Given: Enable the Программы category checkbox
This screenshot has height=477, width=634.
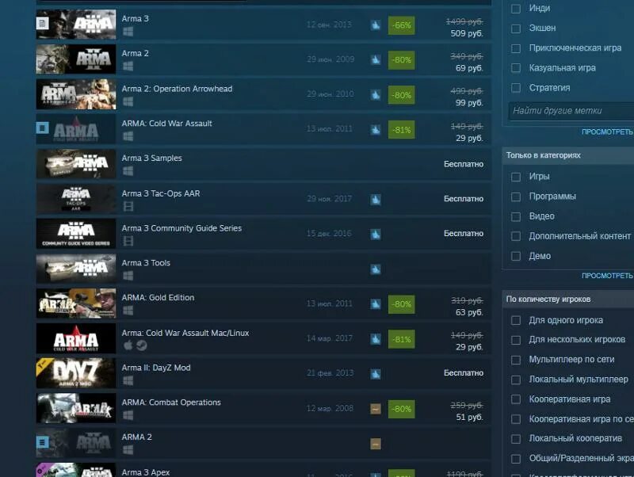Looking at the screenshot, I should pos(516,197).
